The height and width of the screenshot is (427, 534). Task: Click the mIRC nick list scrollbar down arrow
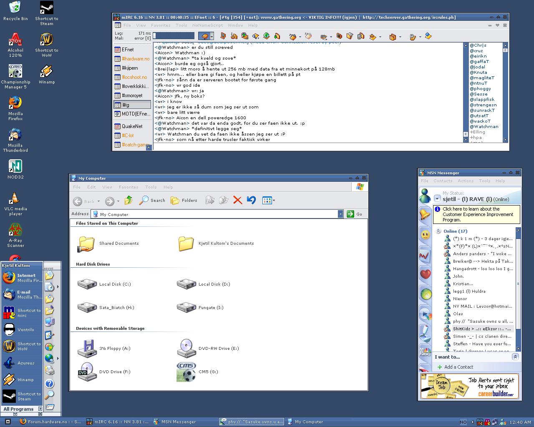505,140
